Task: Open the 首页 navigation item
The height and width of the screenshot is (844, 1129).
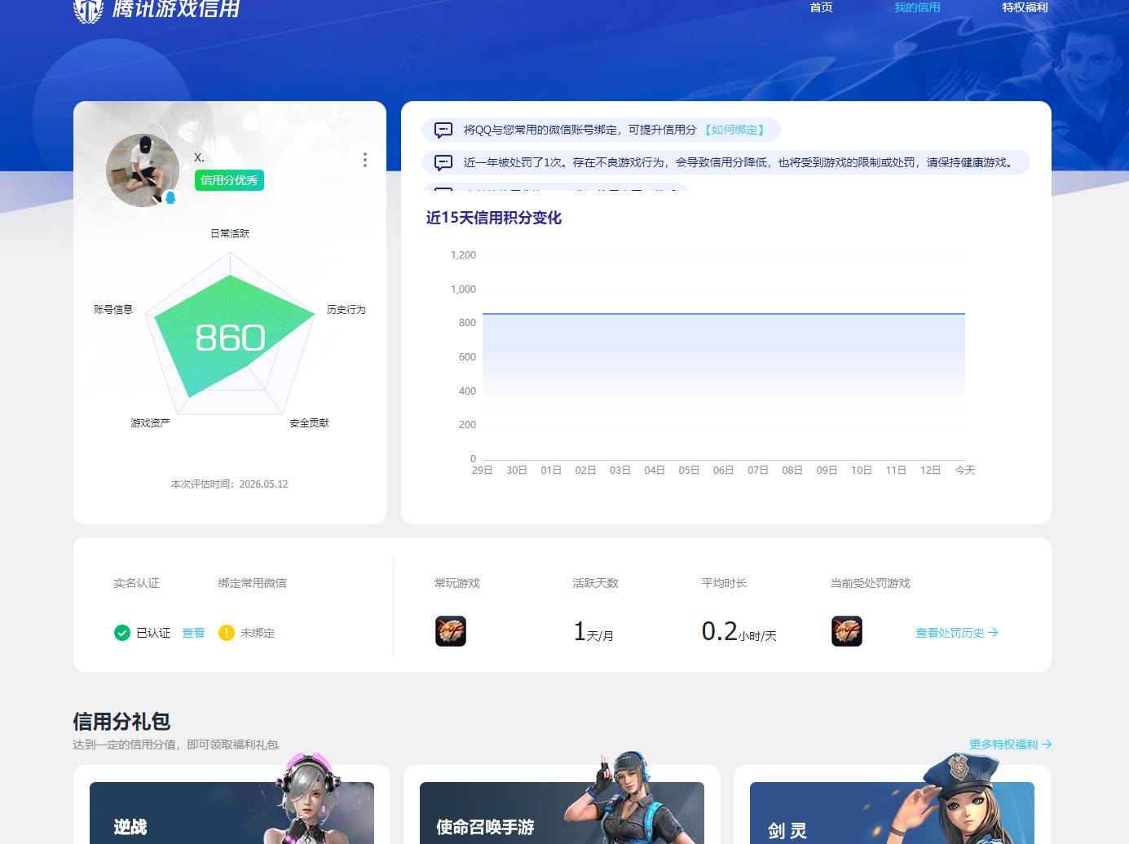Action: tap(821, 7)
